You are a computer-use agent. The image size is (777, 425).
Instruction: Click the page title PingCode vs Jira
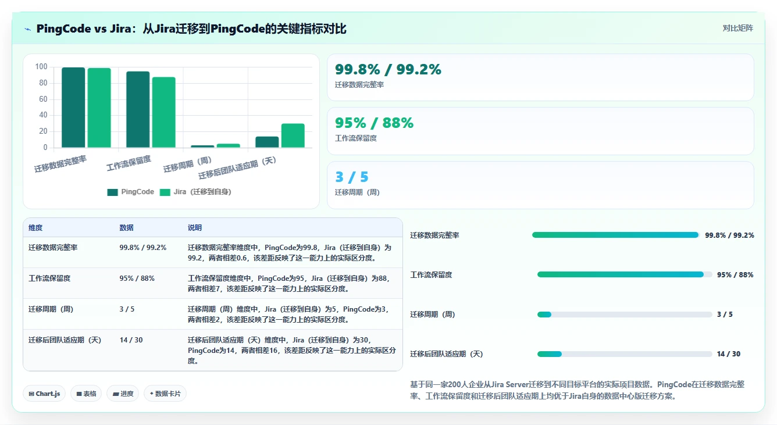coord(191,29)
